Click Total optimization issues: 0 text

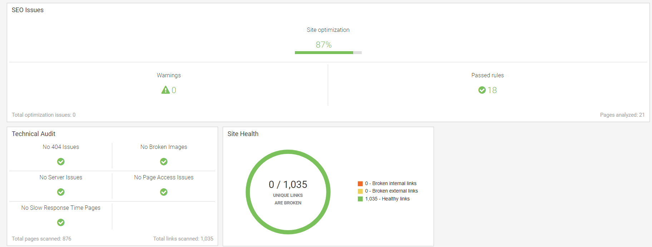[44, 115]
